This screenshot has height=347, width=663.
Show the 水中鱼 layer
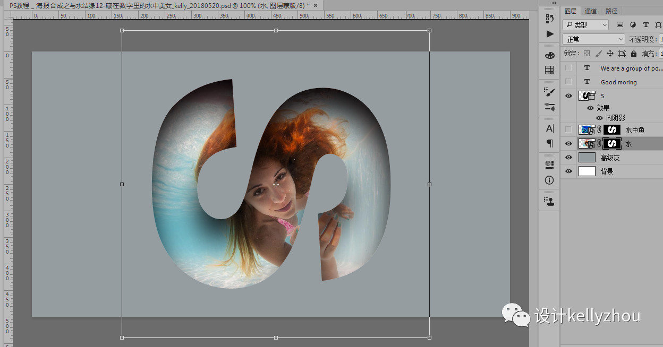[568, 130]
